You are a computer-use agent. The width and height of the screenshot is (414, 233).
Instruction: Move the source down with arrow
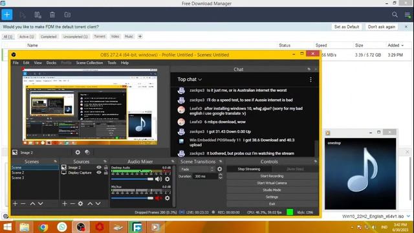pos(98,204)
